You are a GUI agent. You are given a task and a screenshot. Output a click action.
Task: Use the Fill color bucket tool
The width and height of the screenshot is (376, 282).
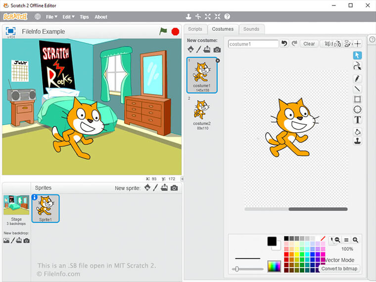click(x=357, y=132)
